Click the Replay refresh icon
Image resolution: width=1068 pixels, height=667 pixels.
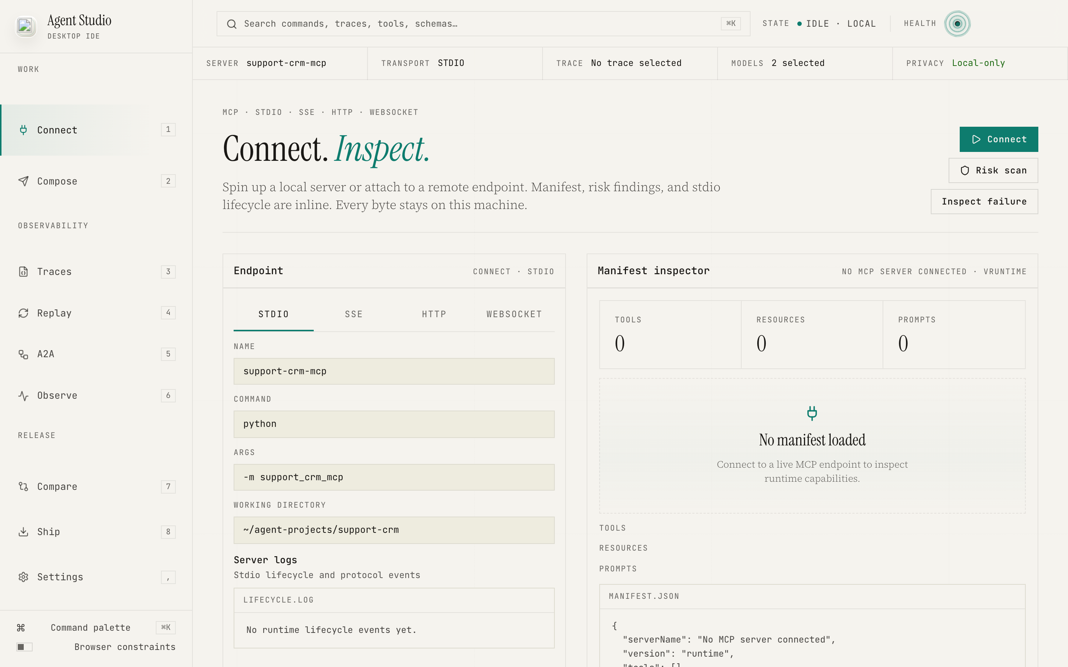[x=23, y=313]
